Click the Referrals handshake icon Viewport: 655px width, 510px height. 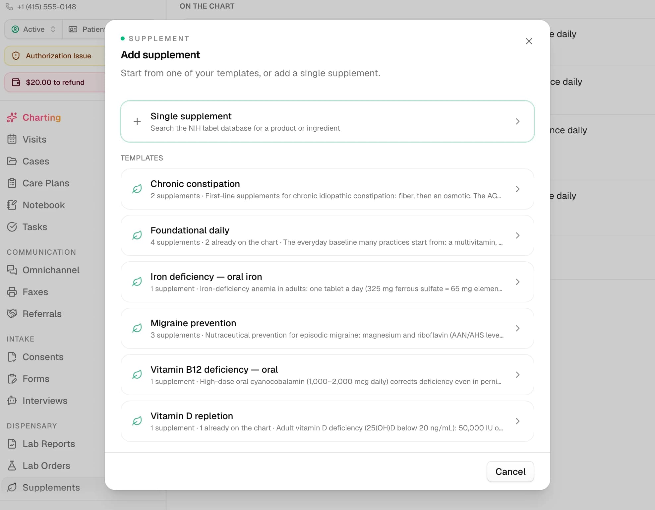pos(12,314)
